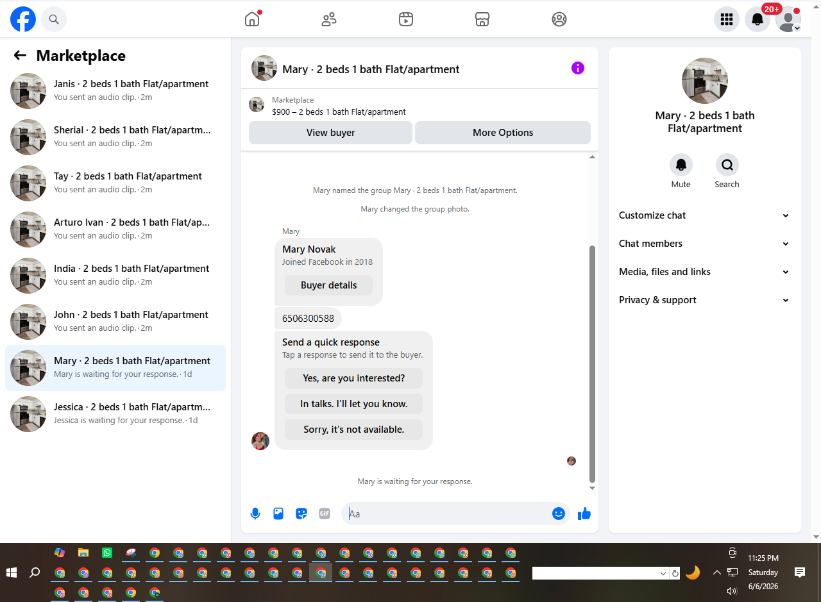Open the Video icon in top navigation
Screen dimensions: 821x602
click(x=405, y=19)
